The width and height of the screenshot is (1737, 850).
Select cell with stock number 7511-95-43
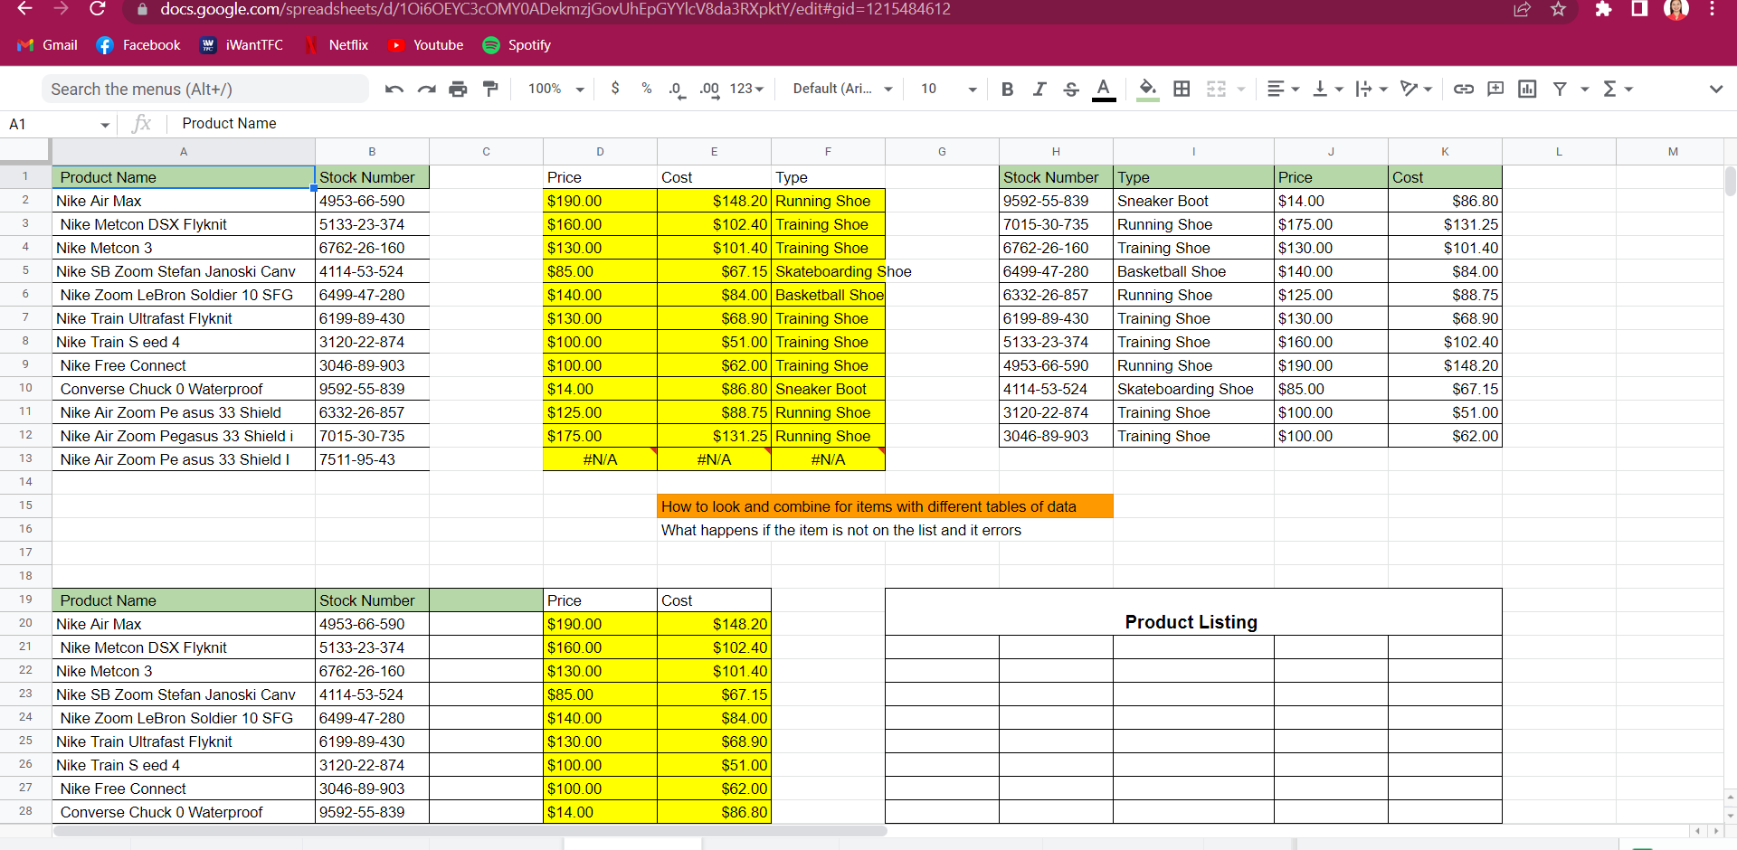tap(372, 459)
